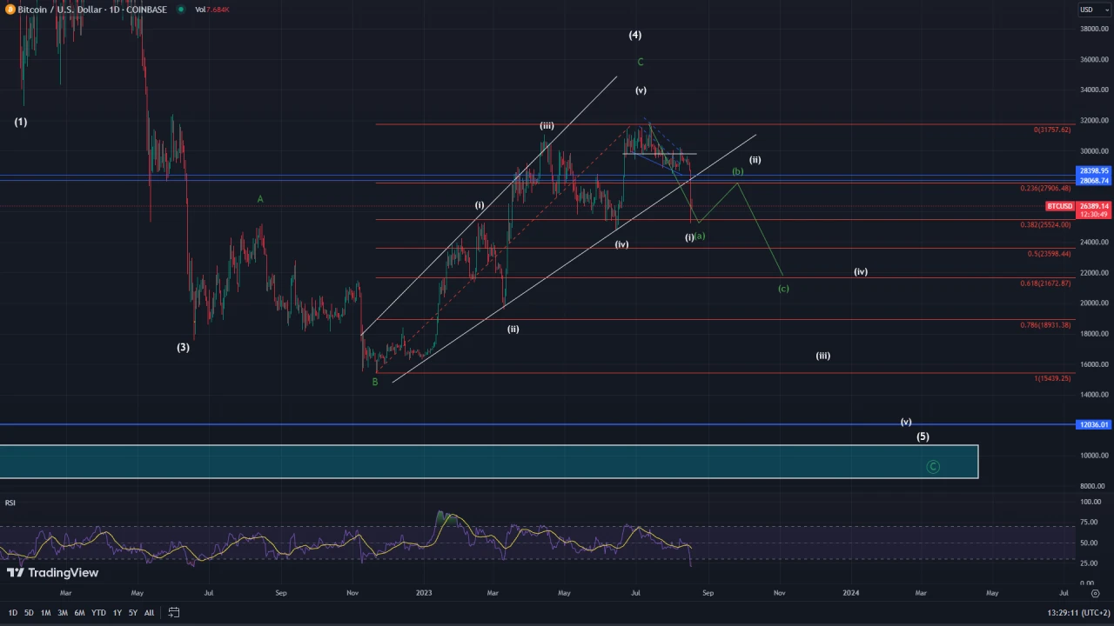The height and width of the screenshot is (626, 1114).
Task: Switch to the 1D time range
Action: (x=12, y=613)
